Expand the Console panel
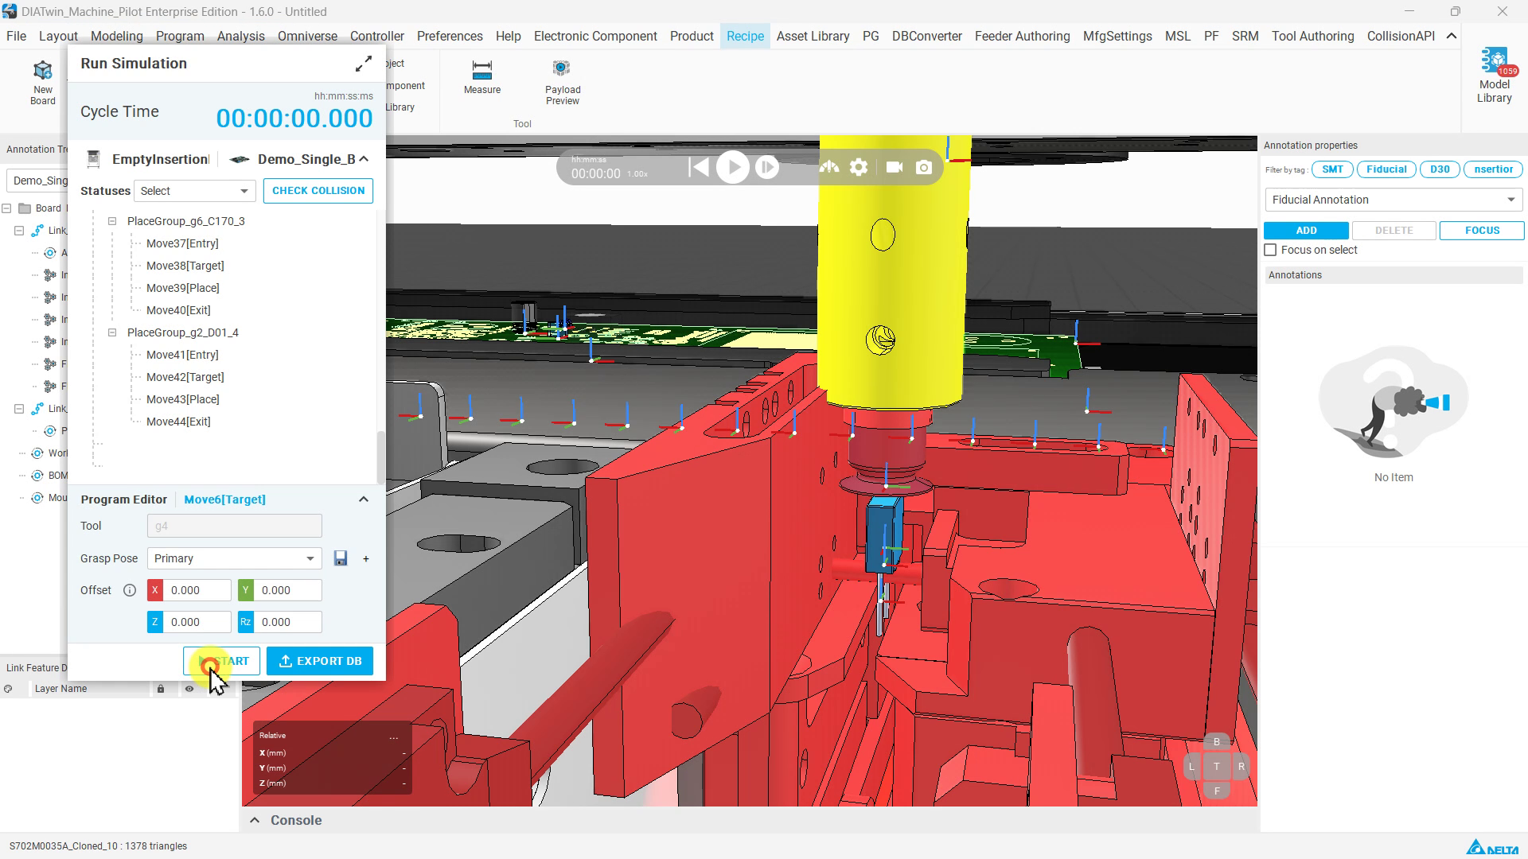 pos(255,820)
